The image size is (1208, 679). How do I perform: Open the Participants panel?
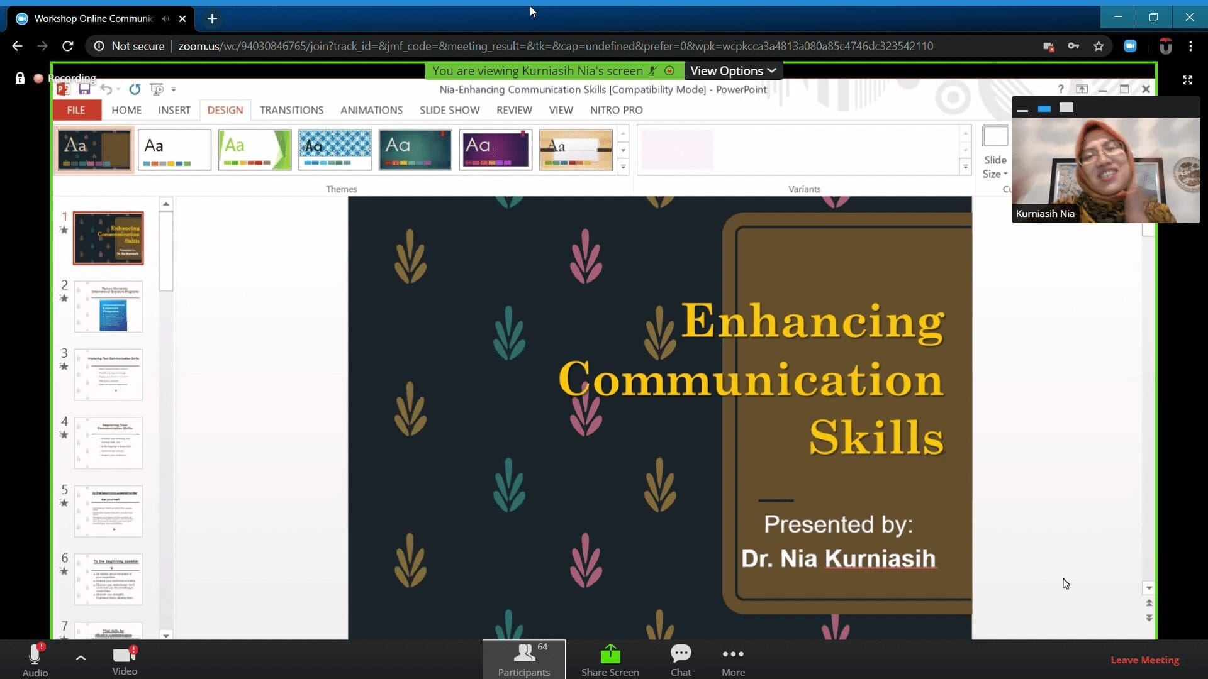point(523,659)
